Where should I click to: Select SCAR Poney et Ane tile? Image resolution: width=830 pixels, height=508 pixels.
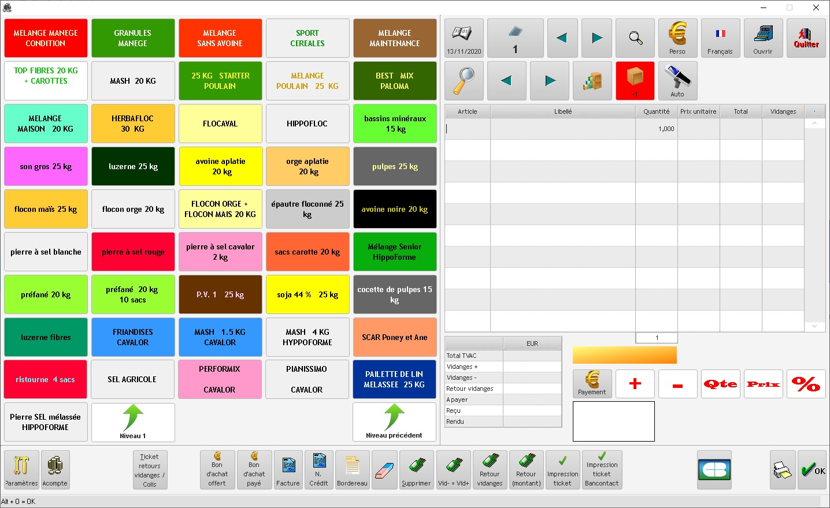pos(395,337)
